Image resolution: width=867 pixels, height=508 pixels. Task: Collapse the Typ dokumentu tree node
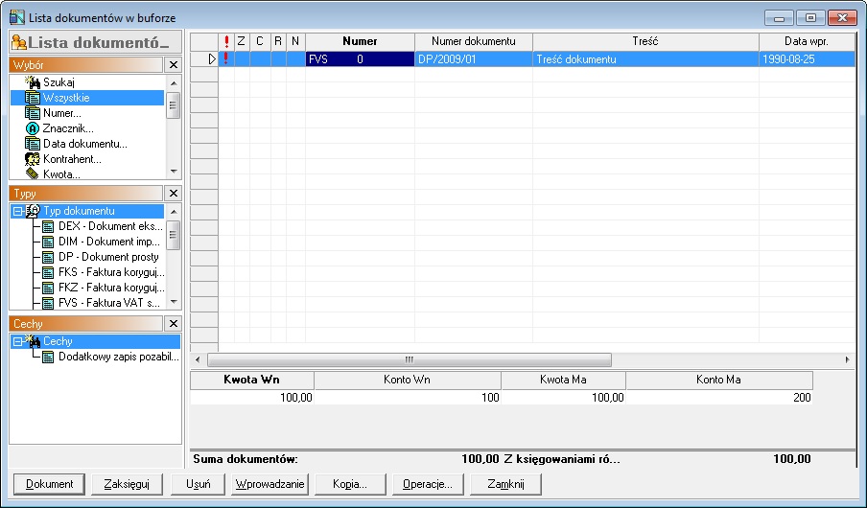coord(17,211)
